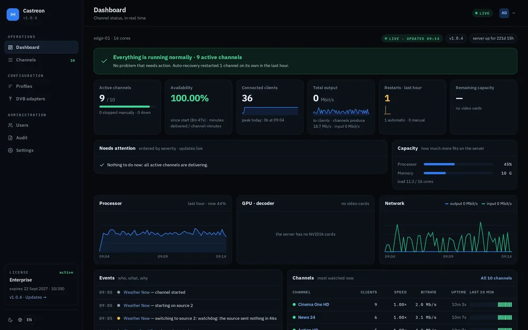528x330 pixels.
Task: Click the output 0 Mbit/s legend entry
Action: click(461, 204)
